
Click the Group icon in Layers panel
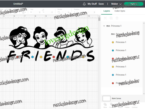tap(105, 18)
